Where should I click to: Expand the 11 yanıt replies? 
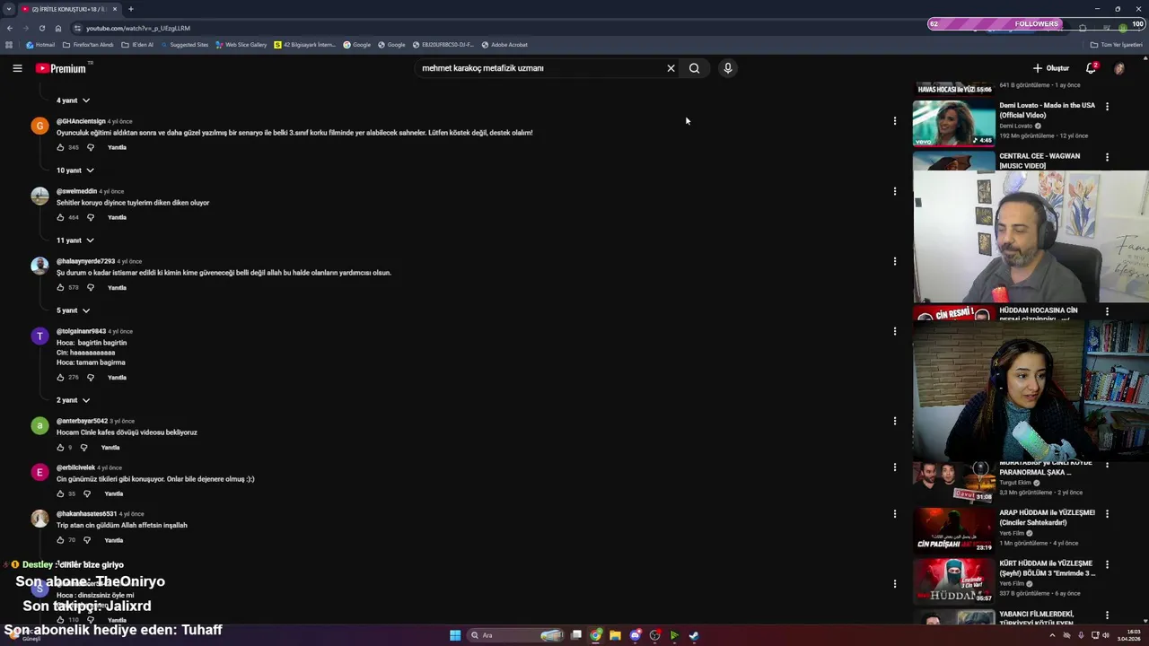pos(75,240)
